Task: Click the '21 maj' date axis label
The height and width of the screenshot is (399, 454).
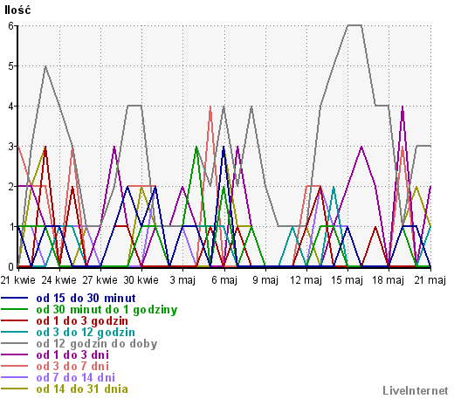Action: 430,280
